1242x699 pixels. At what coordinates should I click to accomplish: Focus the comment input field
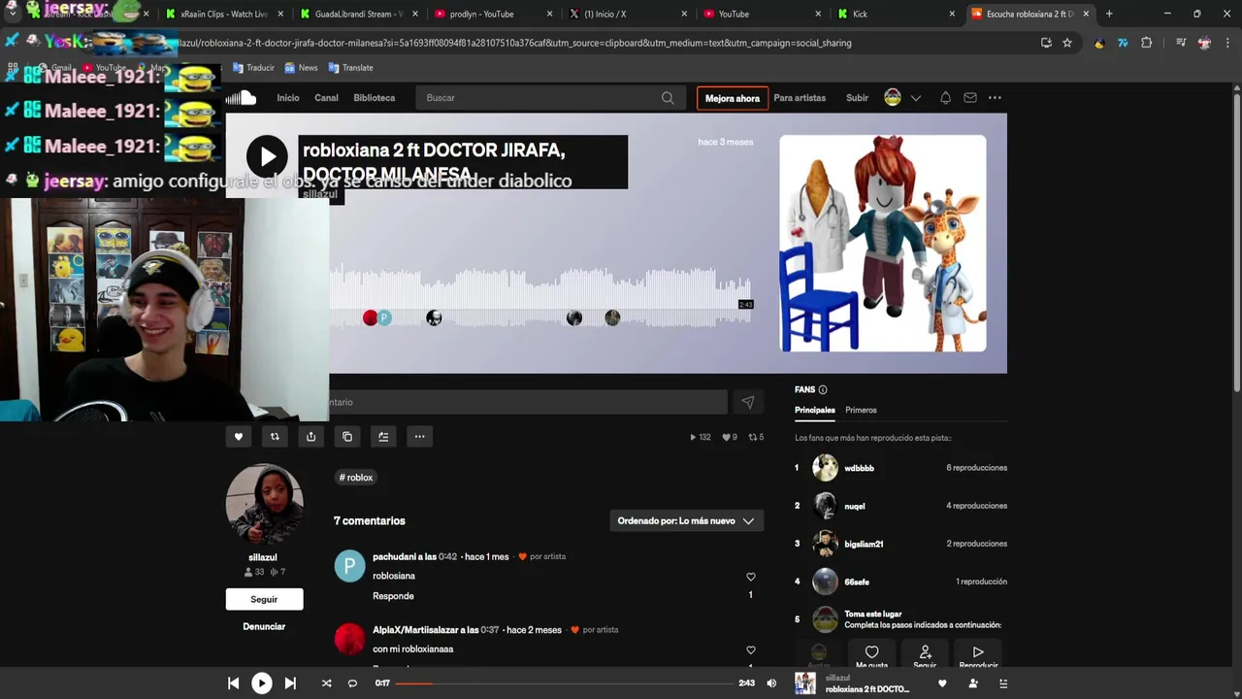coord(528,402)
